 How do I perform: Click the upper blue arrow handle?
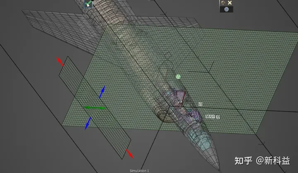[x=102, y=91]
